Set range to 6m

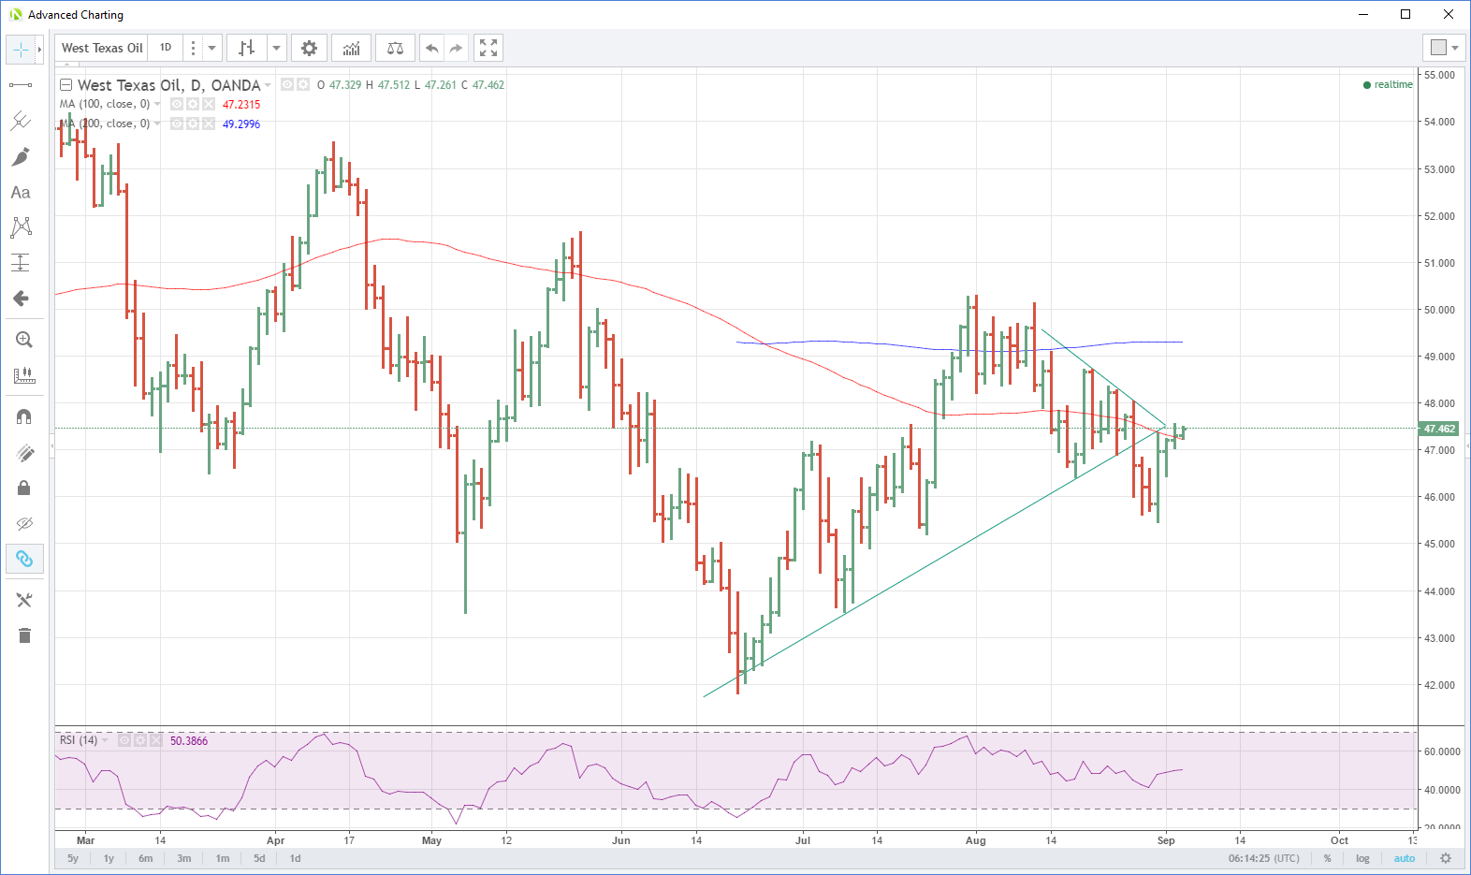pyautogui.click(x=146, y=858)
